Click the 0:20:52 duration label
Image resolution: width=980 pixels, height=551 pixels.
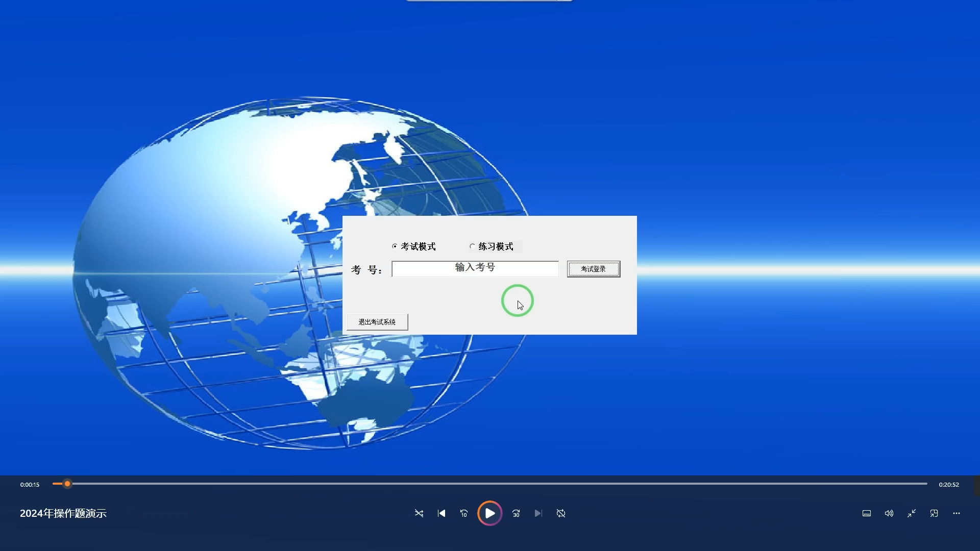click(948, 485)
